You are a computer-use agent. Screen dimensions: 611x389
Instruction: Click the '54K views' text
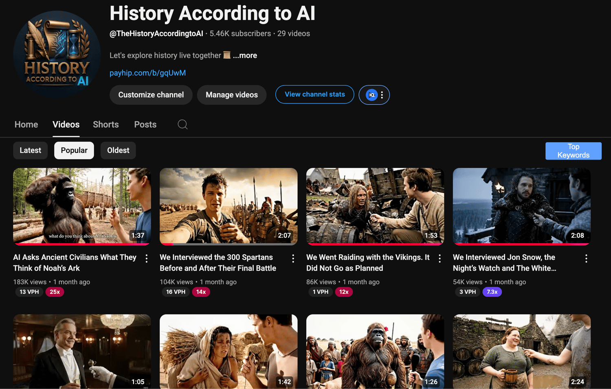pos(468,282)
